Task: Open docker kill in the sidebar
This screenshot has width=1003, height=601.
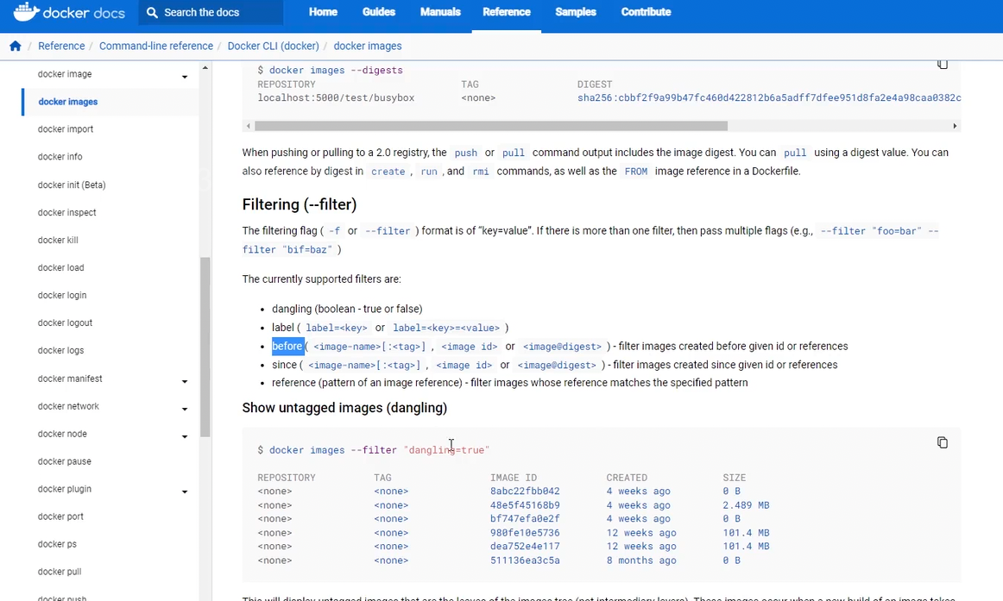Action: pos(58,241)
